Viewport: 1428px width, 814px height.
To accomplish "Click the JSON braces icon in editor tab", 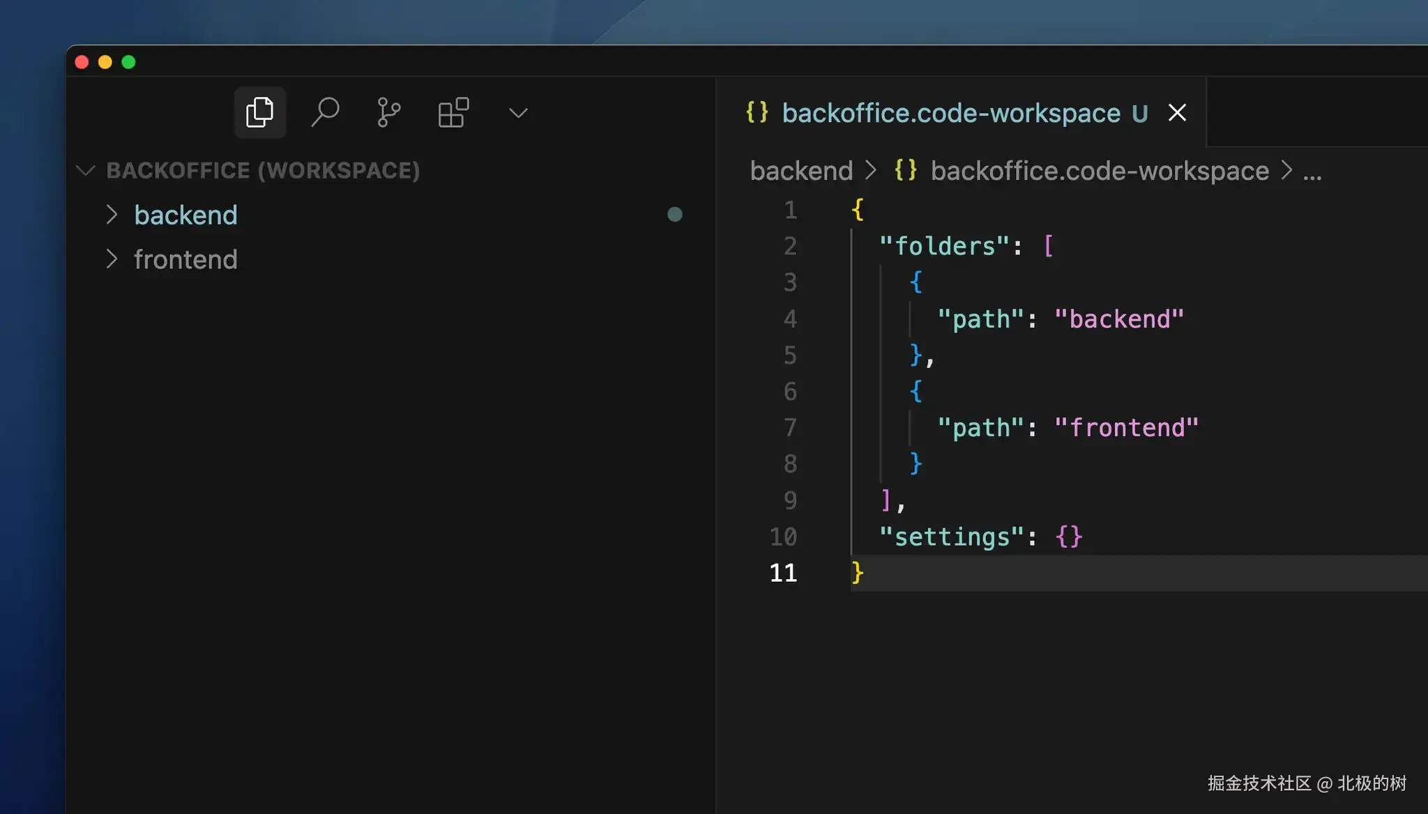I will (x=757, y=112).
